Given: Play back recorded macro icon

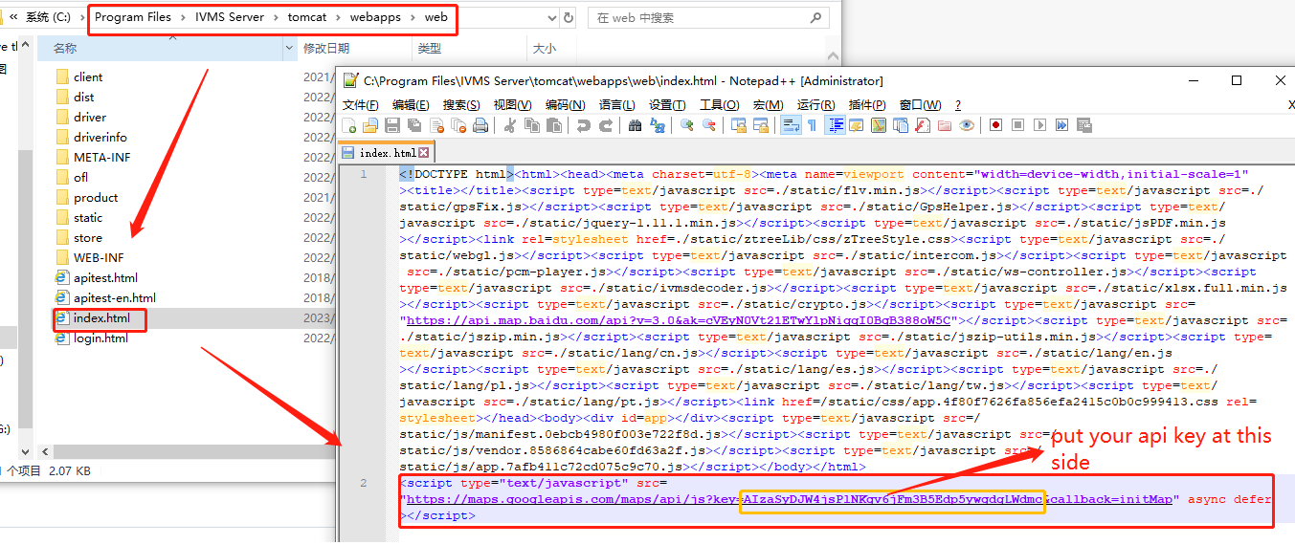Looking at the screenshot, I should click(1039, 125).
